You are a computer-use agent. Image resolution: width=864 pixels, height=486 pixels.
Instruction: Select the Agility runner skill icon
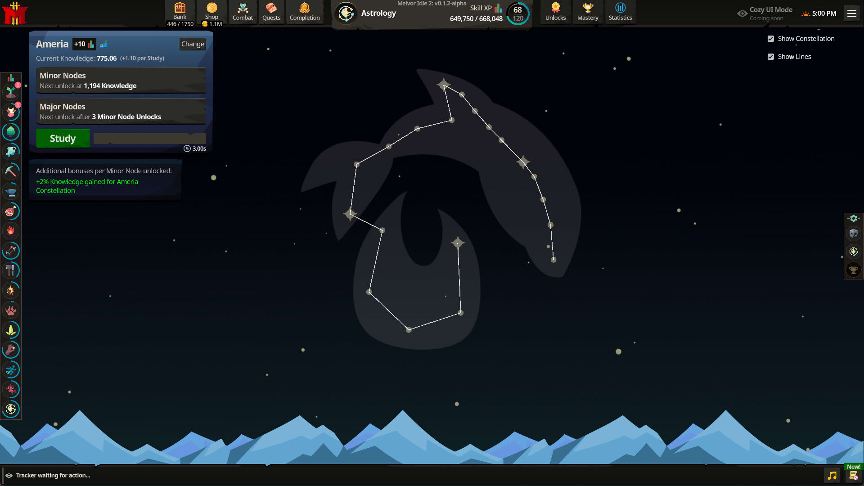pyautogui.click(x=11, y=369)
